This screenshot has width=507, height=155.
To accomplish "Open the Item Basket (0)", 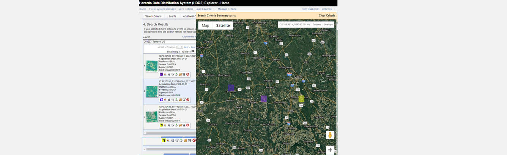I will tap(310, 9).
